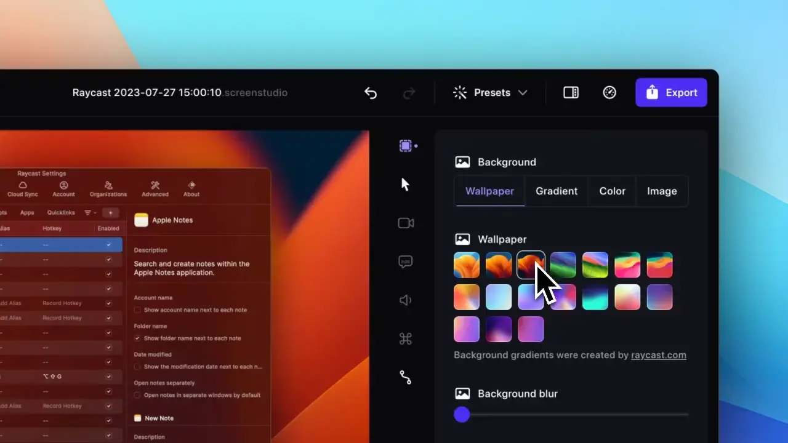The height and width of the screenshot is (443, 788).
Task: Select the cursor settings tool in sidebar
Action: point(406,184)
